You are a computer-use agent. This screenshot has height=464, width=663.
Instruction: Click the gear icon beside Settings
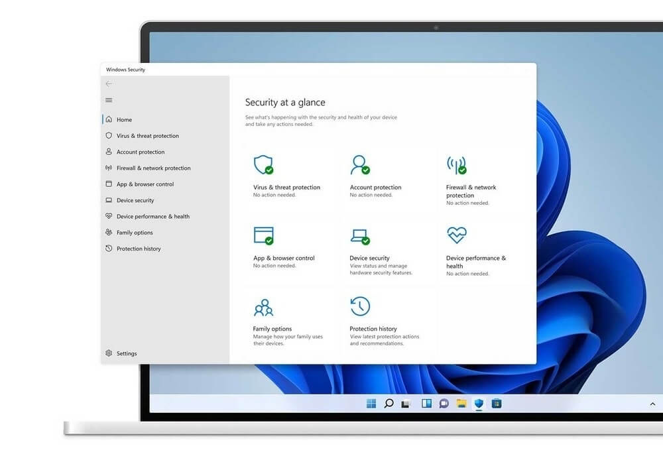click(x=109, y=353)
